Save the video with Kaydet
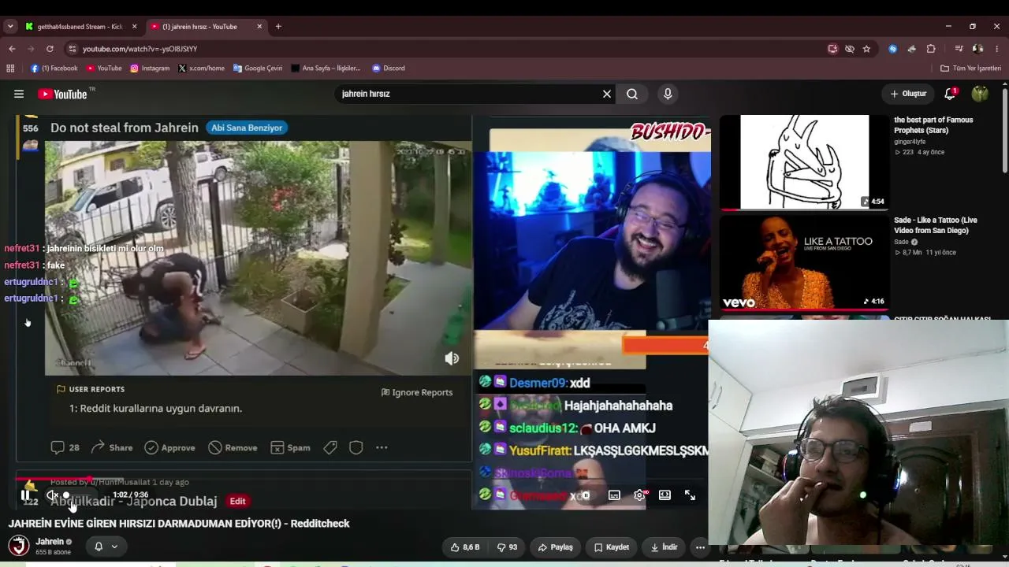 pyautogui.click(x=612, y=547)
